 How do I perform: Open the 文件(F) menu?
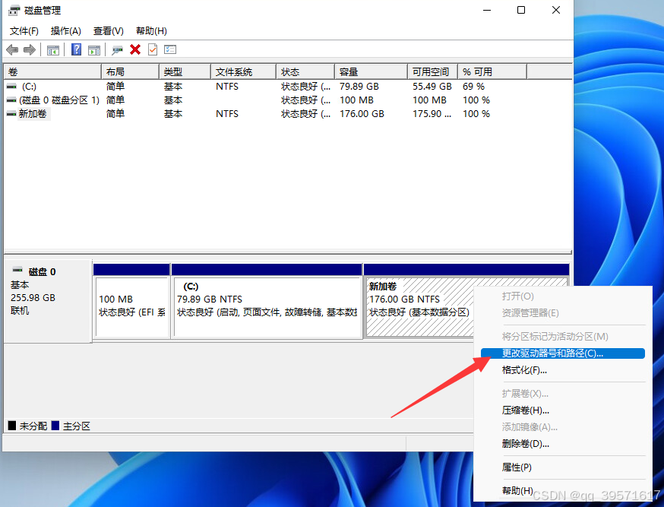coord(24,31)
